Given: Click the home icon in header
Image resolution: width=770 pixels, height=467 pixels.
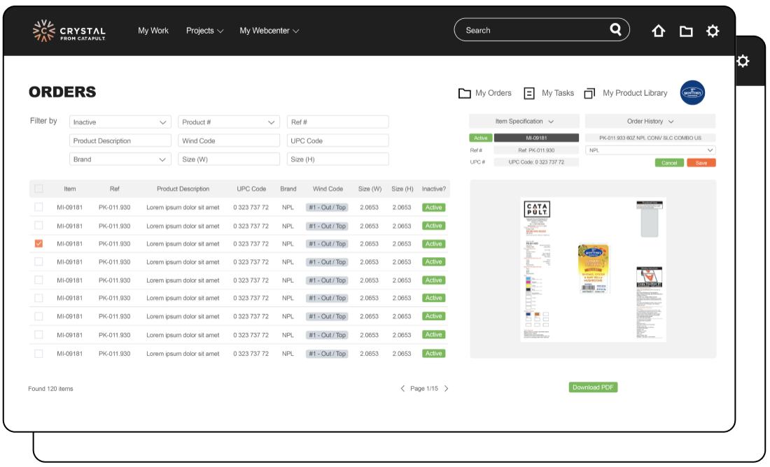Looking at the screenshot, I should pyautogui.click(x=658, y=31).
